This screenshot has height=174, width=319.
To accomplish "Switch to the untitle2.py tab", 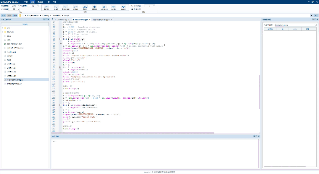I will pyautogui.click(x=62, y=20).
